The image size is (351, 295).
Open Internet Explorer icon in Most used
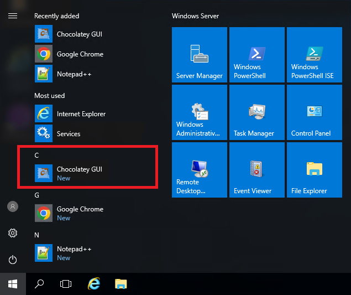pos(44,113)
